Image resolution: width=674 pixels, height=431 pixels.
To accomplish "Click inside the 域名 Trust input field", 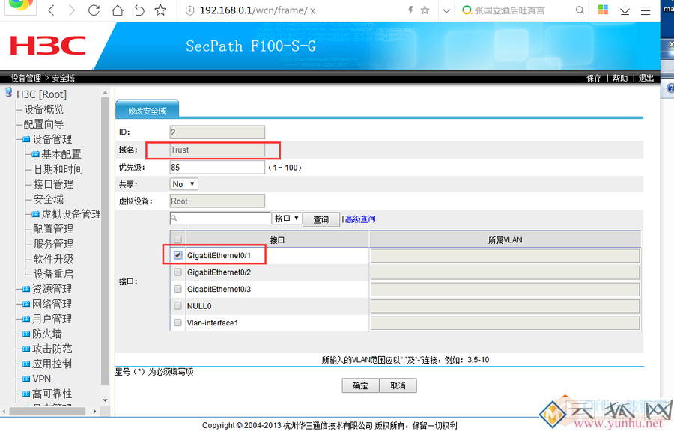I will click(217, 150).
